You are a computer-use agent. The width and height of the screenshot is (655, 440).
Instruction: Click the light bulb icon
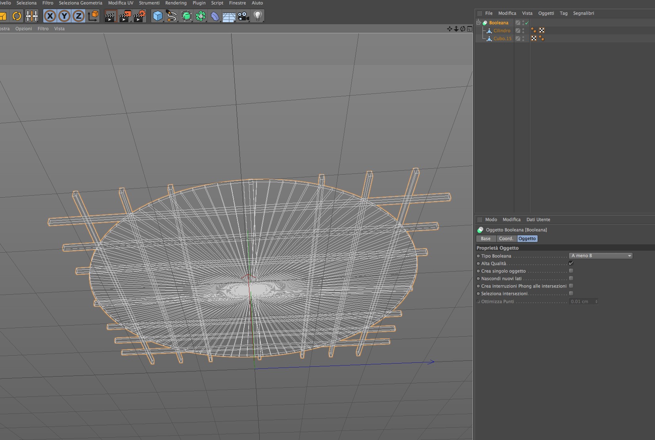coord(258,16)
